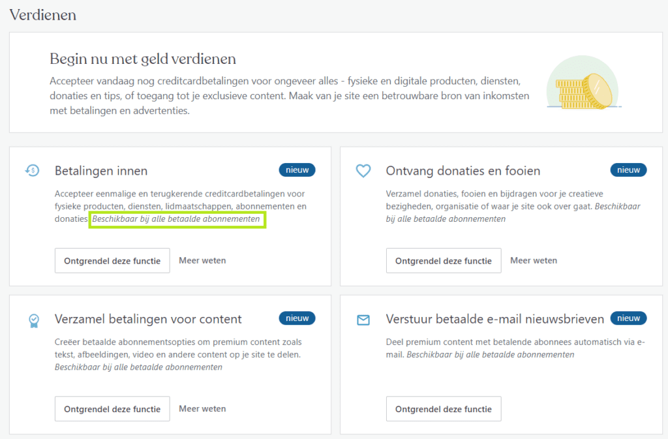Click the Verzamel betalingen voor content heading
Screen dimensions: 668x439
[148, 319]
